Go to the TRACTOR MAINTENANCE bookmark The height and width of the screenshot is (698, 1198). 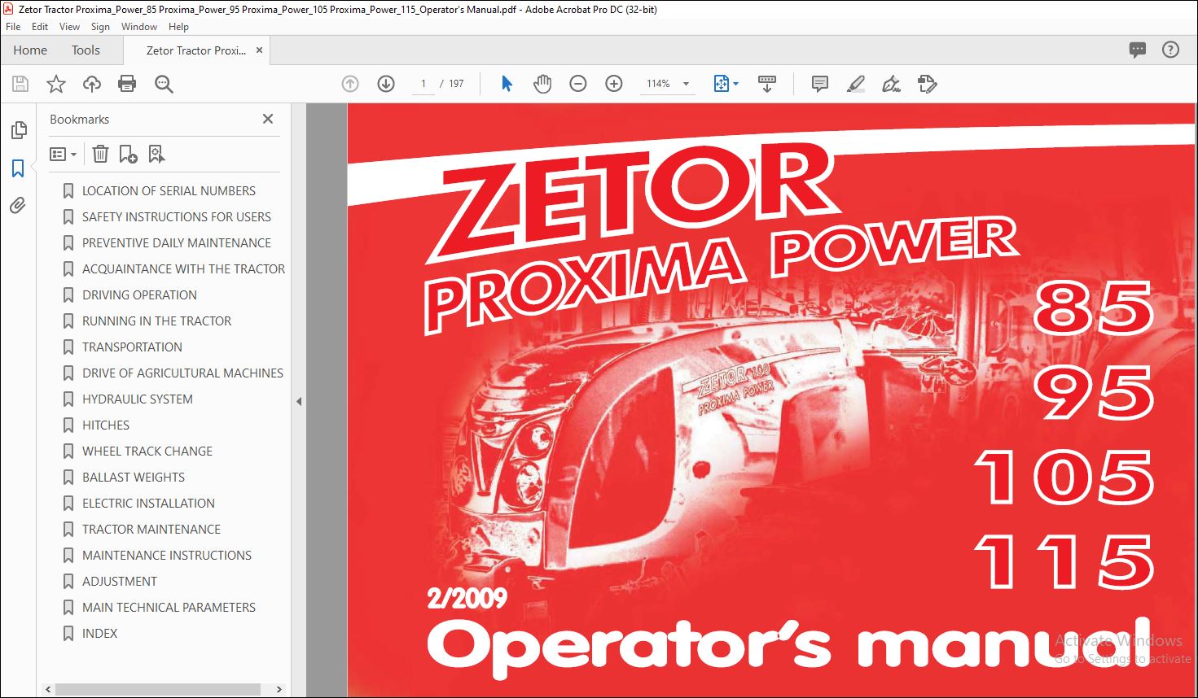click(x=151, y=529)
